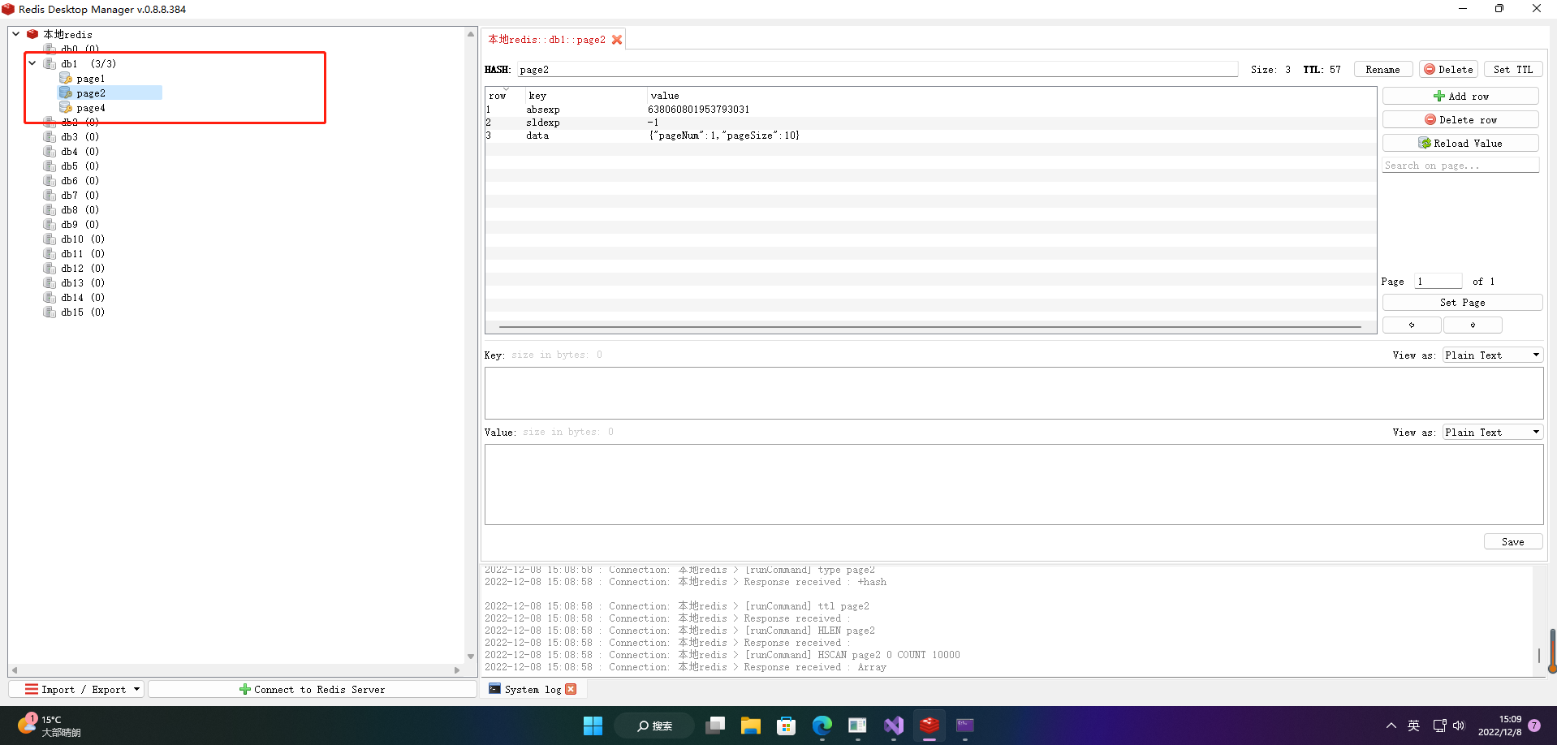Select the page1 key in tree
The width and height of the screenshot is (1557, 745).
coord(91,79)
